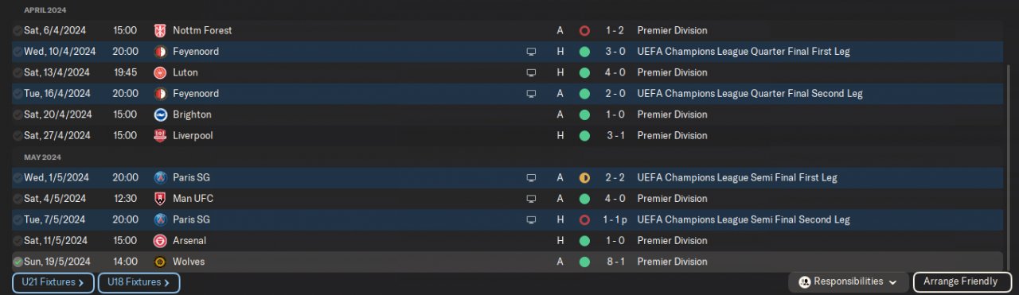Click the Brighton club badge icon

pos(160,115)
